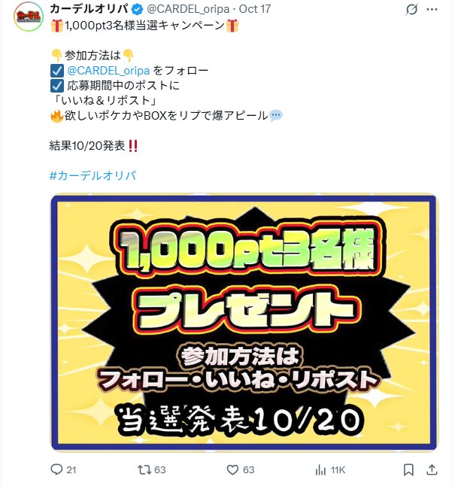
Task: Open the #カーデルオリパ hashtag
Action: pyautogui.click(x=93, y=176)
